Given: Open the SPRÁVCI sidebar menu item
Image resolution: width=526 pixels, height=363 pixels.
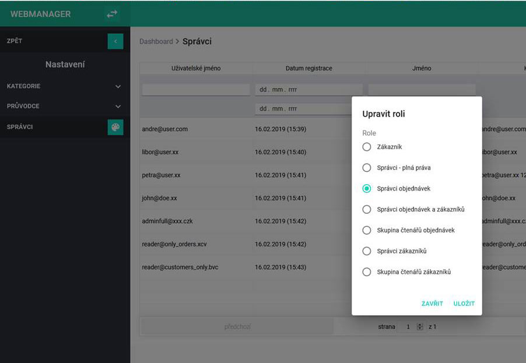Looking at the screenshot, I should [52, 127].
